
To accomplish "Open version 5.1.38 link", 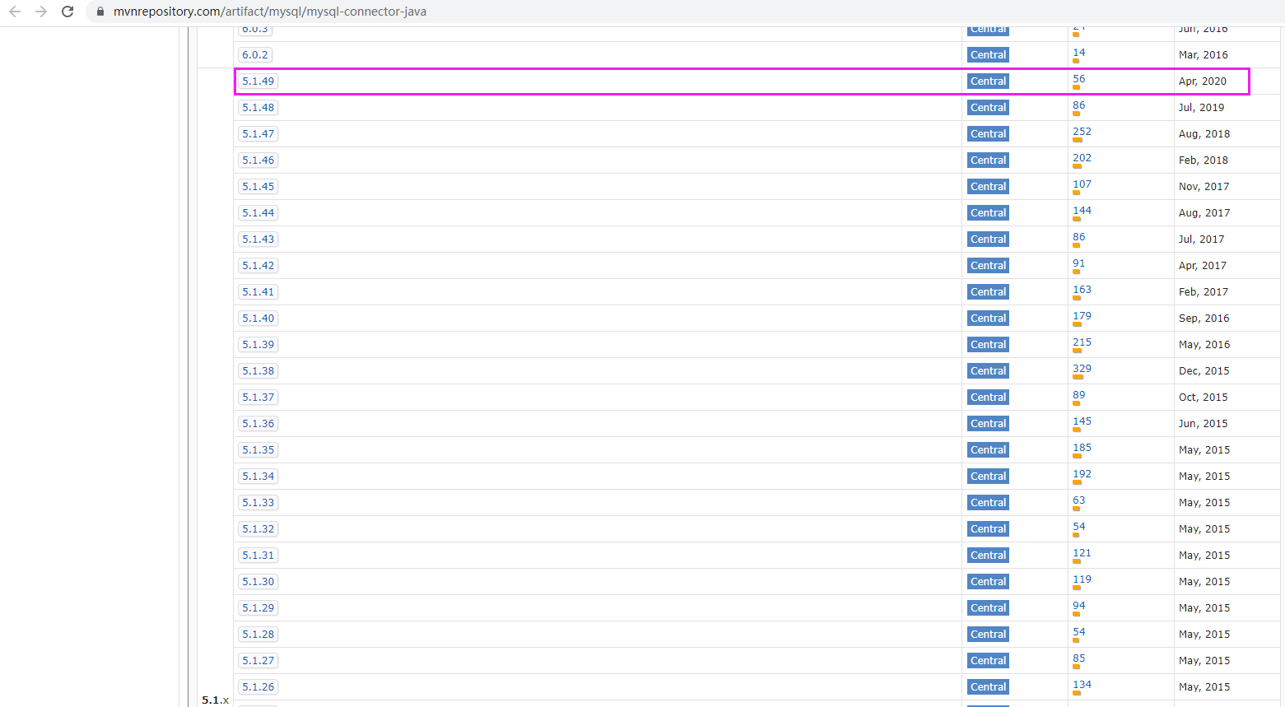I will [x=258, y=371].
